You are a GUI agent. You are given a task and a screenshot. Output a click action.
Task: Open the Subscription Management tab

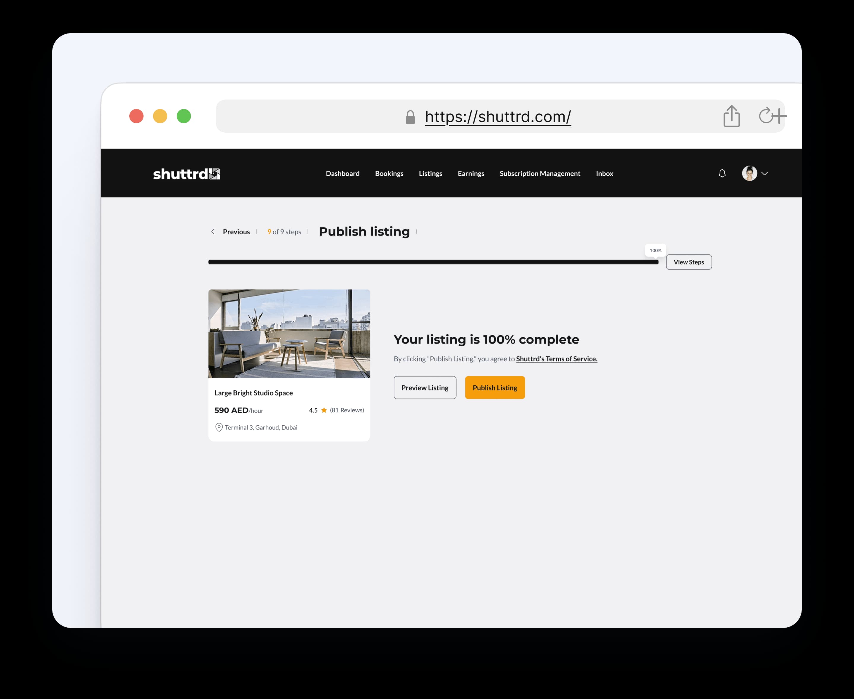540,173
